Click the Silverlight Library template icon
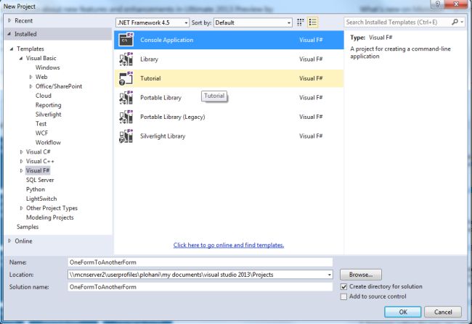Viewport: 472px width, 324px height. point(126,136)
